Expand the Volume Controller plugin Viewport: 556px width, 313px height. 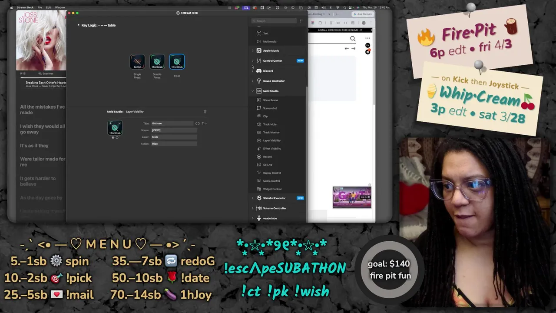pos(253,208)
